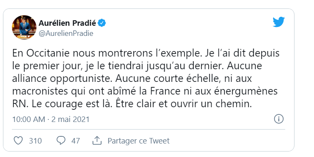Open Aurélien Pradié's profile picture

(24, 27)
